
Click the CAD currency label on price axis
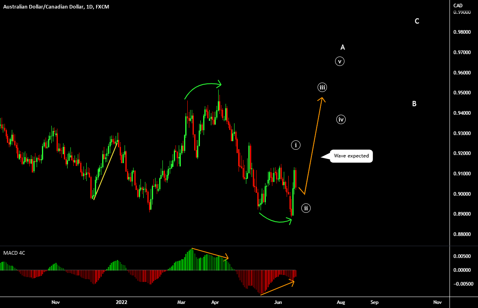pyautogui.click(x=458, y=5)
